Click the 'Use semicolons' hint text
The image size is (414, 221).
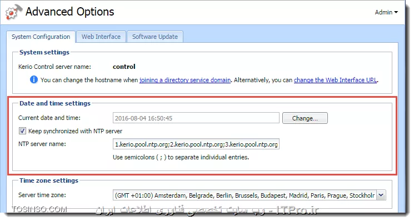tap(181, 158)
